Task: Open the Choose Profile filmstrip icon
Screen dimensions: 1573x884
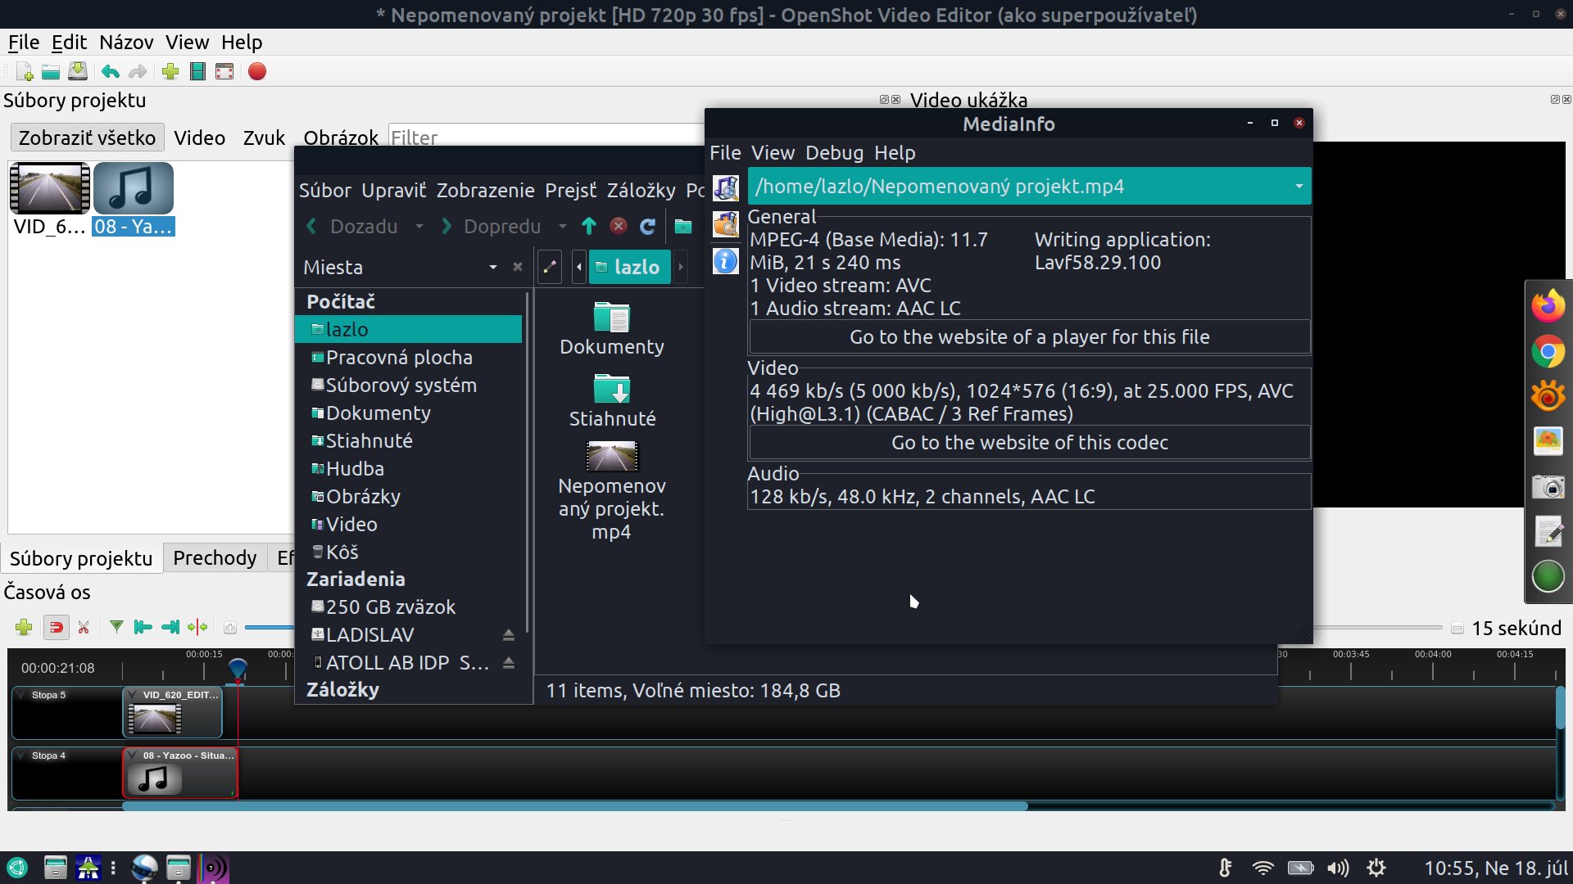Action: pos(197,72)
